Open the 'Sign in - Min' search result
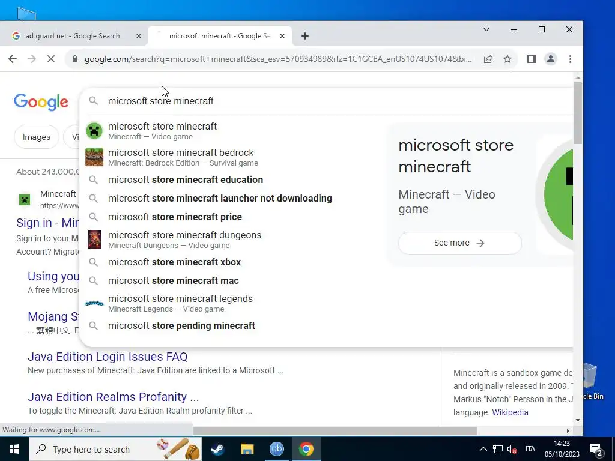Screen dimensions: 615x461 pyautogui.click(x=47, y=223)
